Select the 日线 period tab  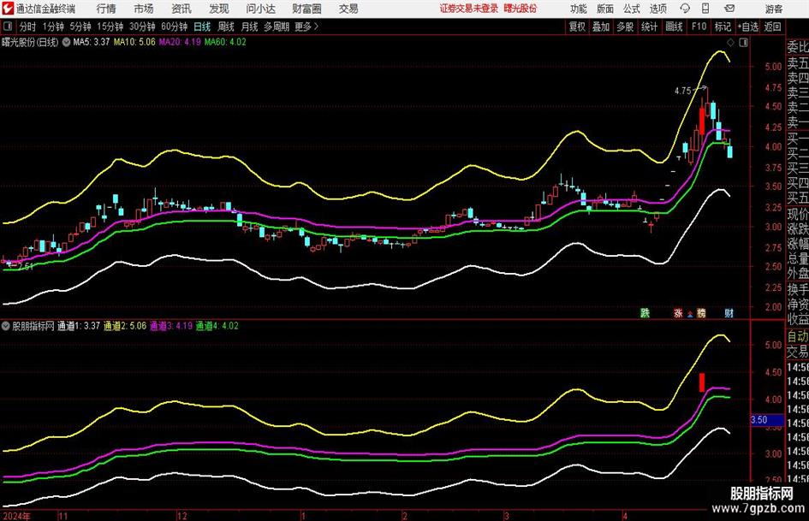(202, 27)
